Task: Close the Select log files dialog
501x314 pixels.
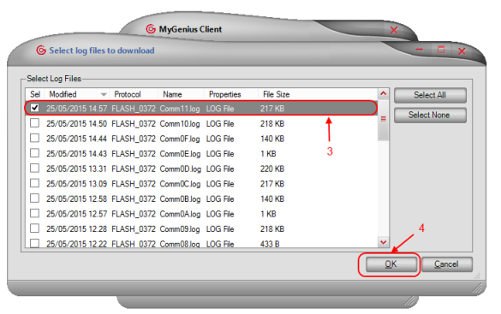Action: [462, 51]
